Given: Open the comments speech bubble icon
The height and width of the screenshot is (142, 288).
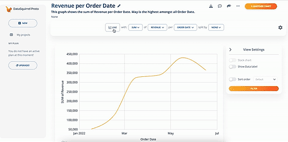Looking at the screenshot, I should [x=220, y=6].
